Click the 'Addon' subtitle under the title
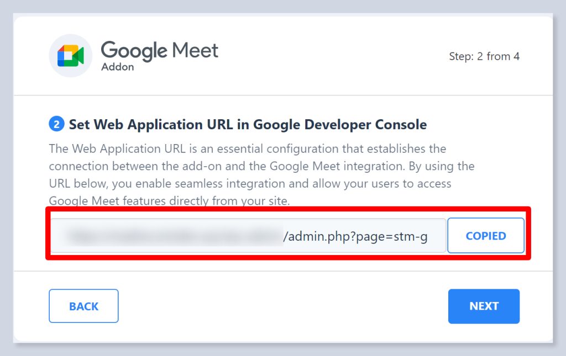566x356 pixels. coord(117,67)
